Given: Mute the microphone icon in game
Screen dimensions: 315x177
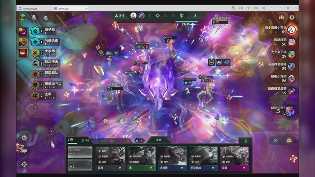Looking at the screenshot, I should [34, 17].
